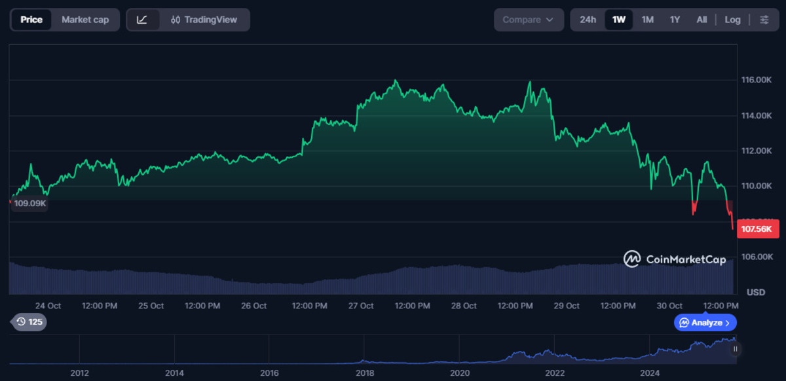Open TradingView candlestick chart
The height and width of the screenshot is (381, 786).
(204, 20)
